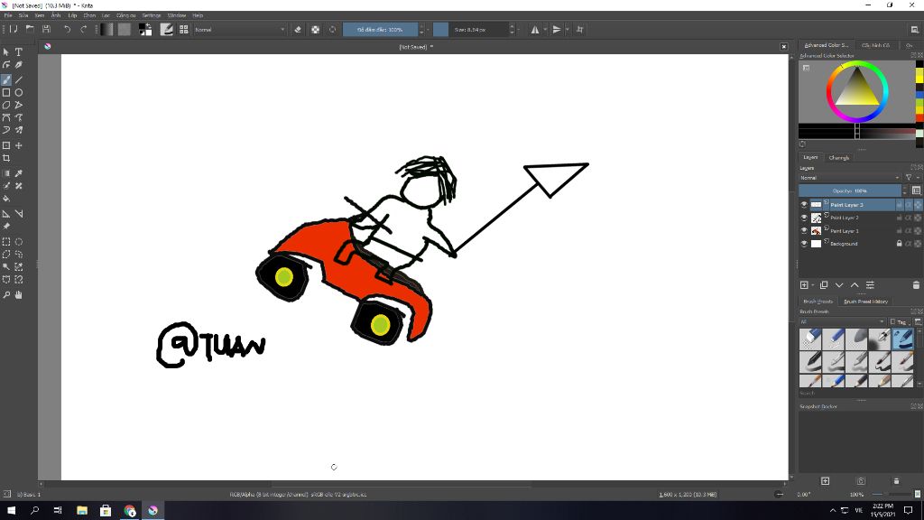Select the Pan hand tool
Screen dimensions: 924x520
coord(19,295)
